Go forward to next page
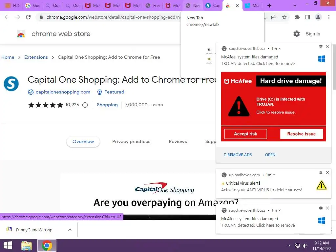 coord(18,17)
